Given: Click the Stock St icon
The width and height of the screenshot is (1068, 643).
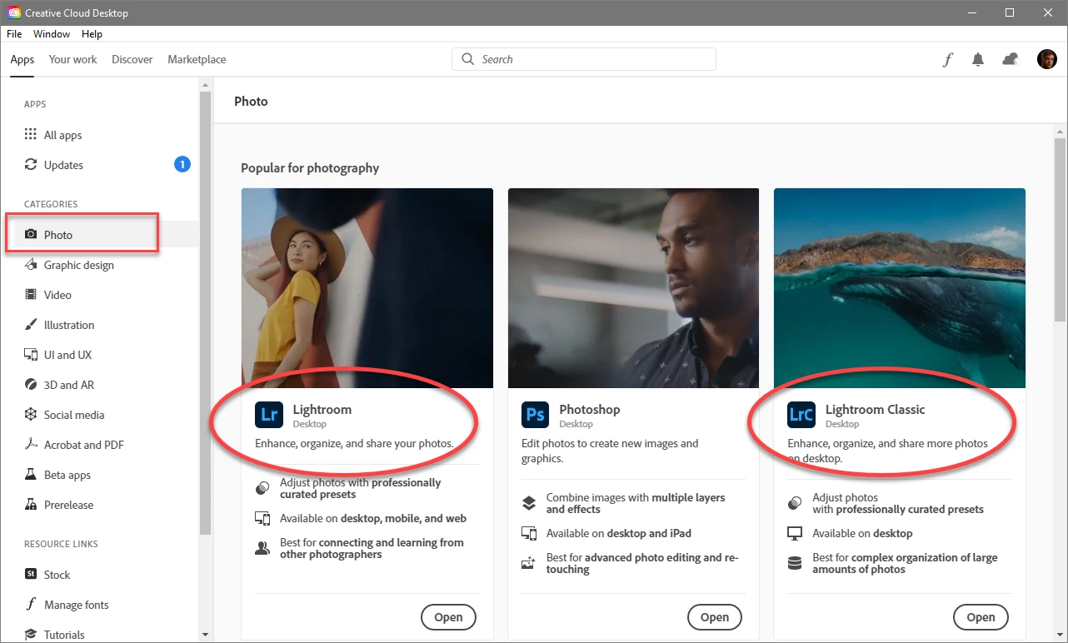Looking at the screenshot, I should click(x=31, y=575).
